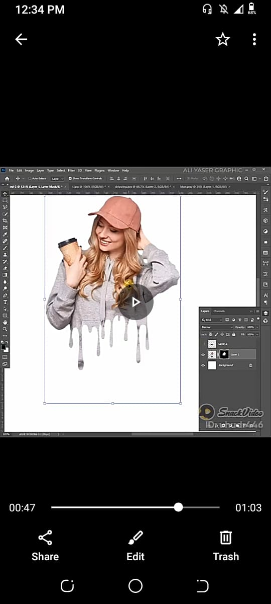
Task: Toggle Show Transform Controls checkbox
Action: click(70, 178)
